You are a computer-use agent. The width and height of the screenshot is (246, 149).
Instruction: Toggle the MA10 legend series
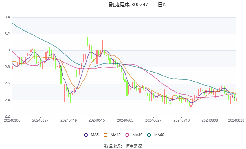[x=111, y=135]
